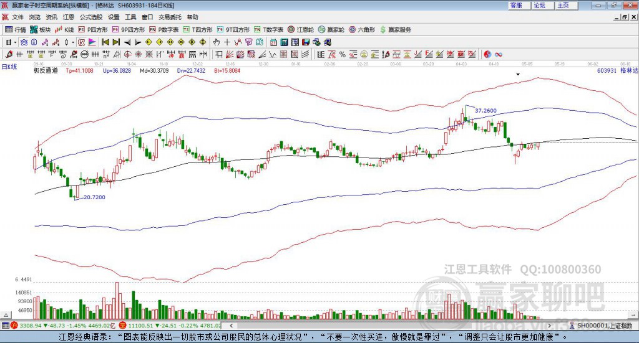The image size is (639, 343).
Task: Open the 江恩 menu
Action: [69, 17]
